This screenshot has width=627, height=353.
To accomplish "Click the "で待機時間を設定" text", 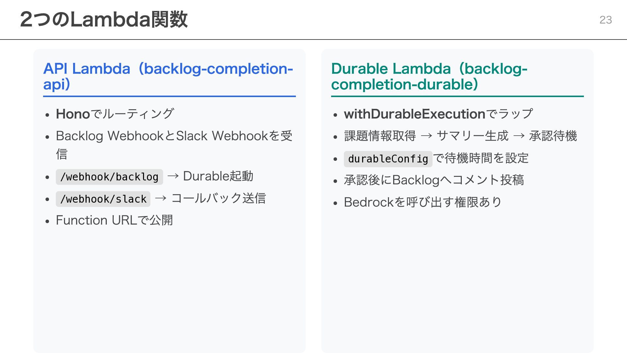I will [x=481, y=158].
